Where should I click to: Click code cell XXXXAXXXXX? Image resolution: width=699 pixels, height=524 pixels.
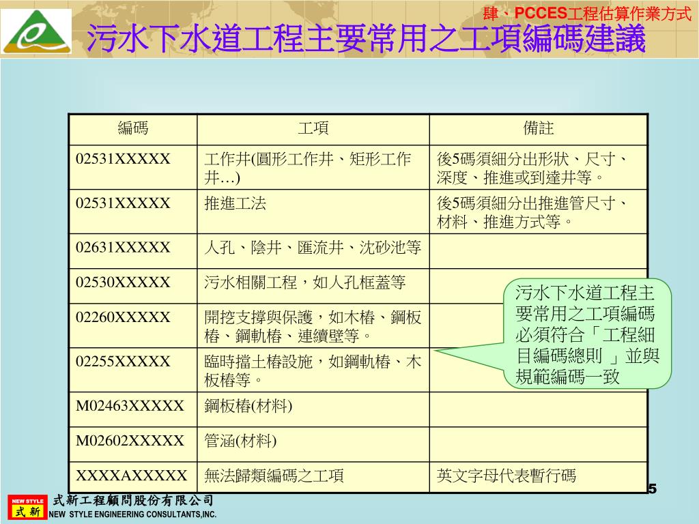coord(132,476)
